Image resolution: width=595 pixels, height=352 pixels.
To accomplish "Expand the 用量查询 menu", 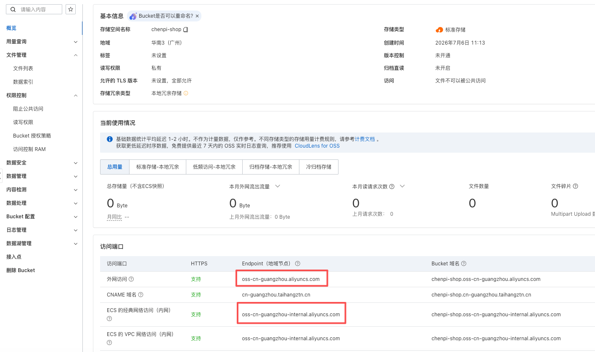I will [76, 42].
